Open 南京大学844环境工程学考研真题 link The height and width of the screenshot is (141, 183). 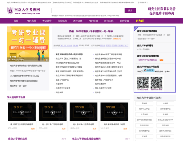tap(108, 54)
